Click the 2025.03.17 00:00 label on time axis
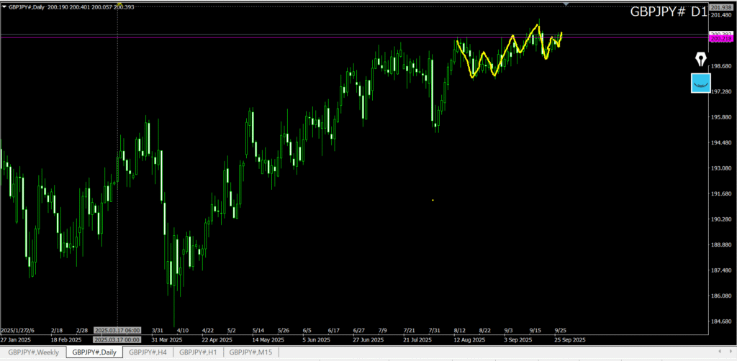This screenshot has width=737, height=361. point(117,339)
